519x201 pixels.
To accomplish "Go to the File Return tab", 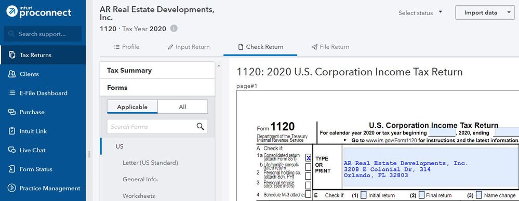I will pyautogui.click(x=330, y=47).
